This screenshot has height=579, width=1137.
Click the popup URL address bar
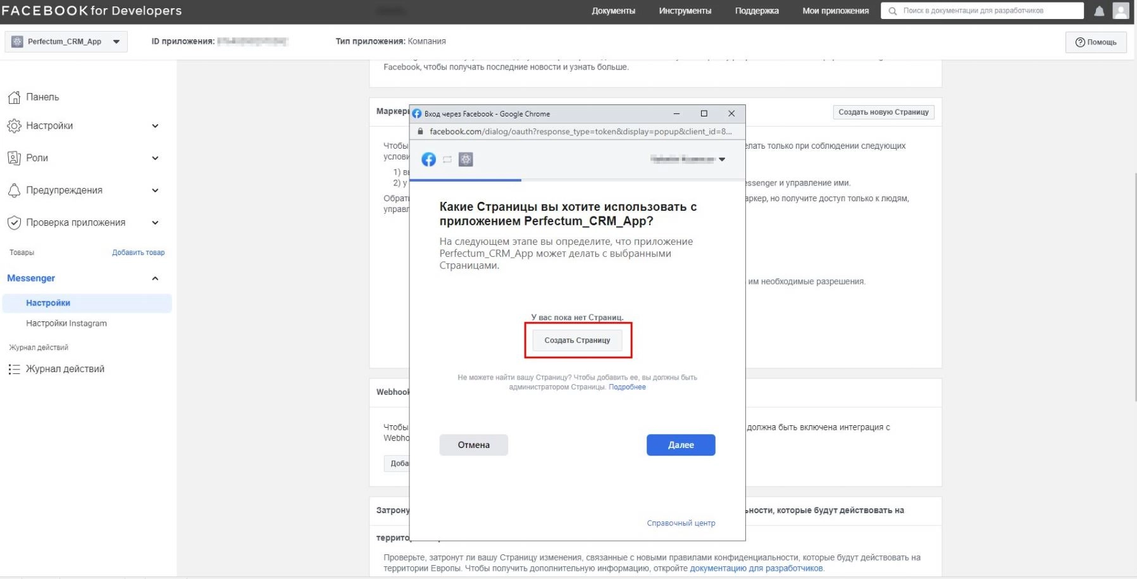point(580,132)
